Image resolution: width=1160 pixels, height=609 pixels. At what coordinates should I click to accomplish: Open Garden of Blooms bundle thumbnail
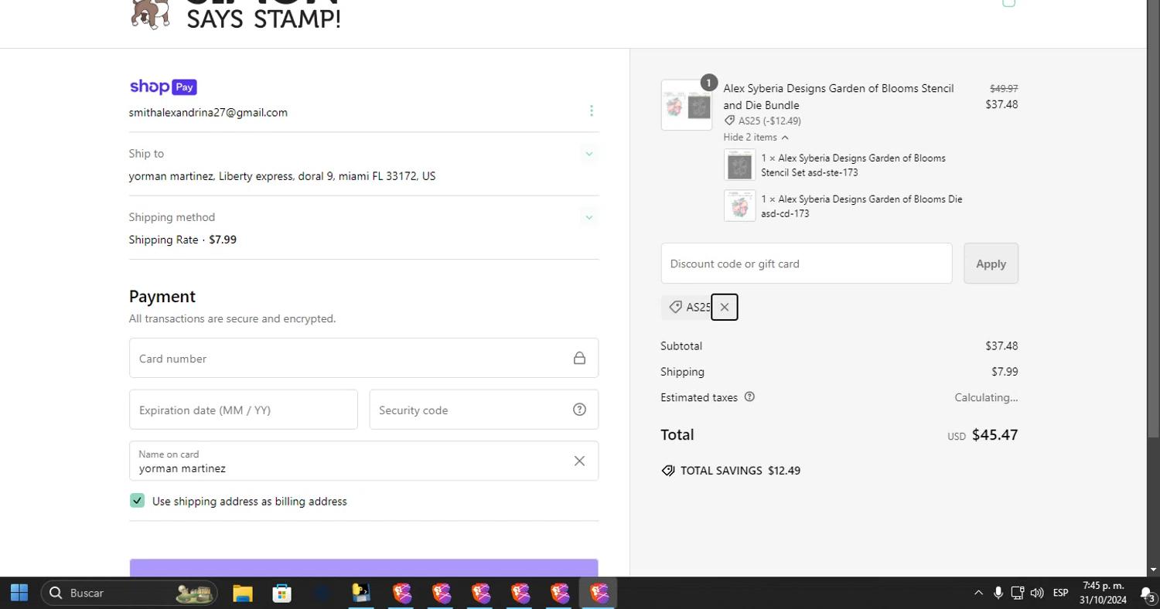pos(687,105)
